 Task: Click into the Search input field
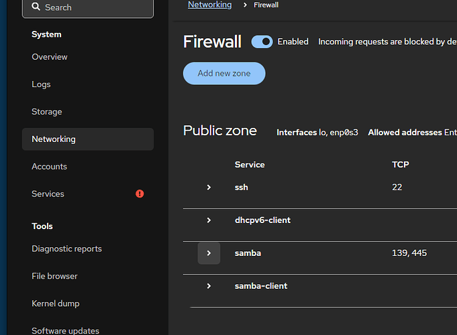pos(88,7)
